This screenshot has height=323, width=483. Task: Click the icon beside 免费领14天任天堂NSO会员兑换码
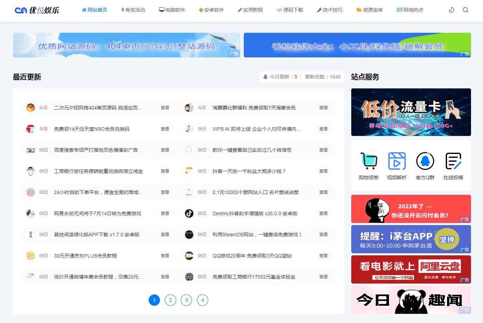coord(31,129)
